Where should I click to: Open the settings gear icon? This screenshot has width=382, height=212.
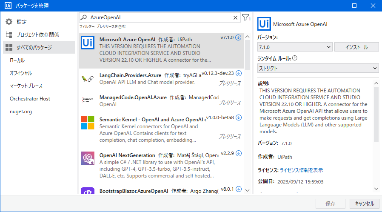point(9,22)
